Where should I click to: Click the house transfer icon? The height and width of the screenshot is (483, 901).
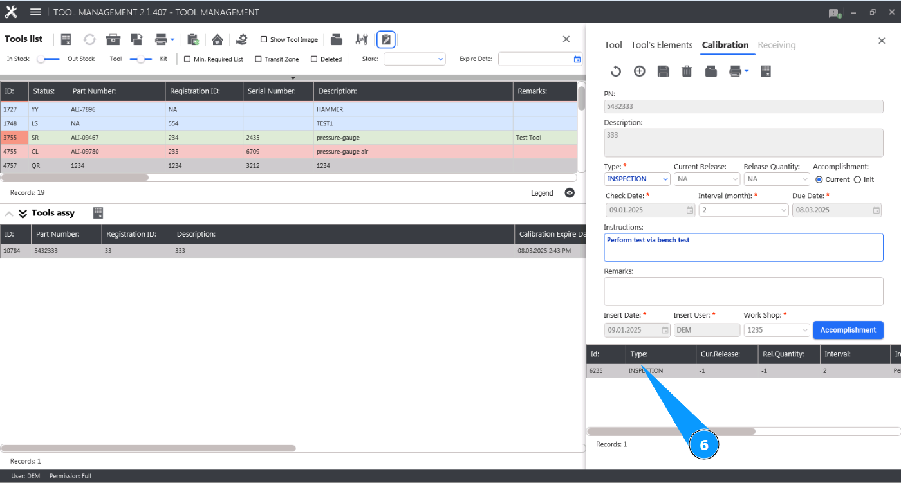coord(218,40)
